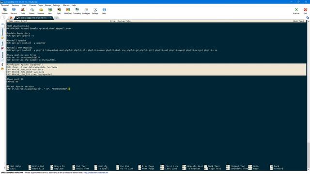Click the 'EXPOSE 80' line
This screenshot has height=174, width=310.
[13, 82]
